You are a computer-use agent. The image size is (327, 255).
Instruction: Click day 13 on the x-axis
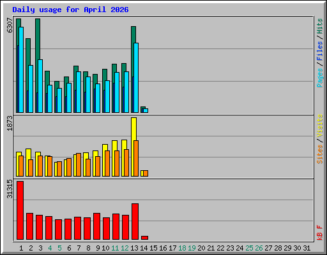point(134,248)
